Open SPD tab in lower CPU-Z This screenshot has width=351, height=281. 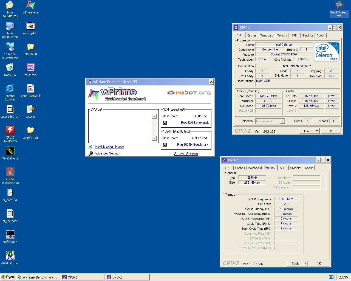[x=283, y=168]
